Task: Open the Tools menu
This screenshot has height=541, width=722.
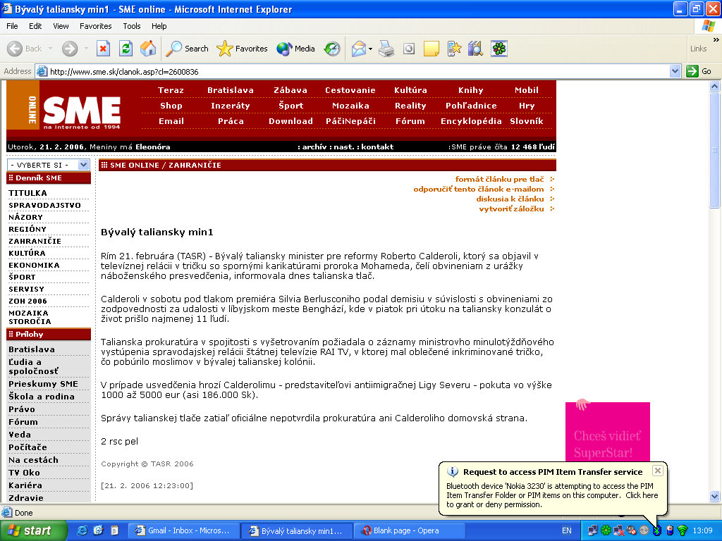Action: point(132,26)
